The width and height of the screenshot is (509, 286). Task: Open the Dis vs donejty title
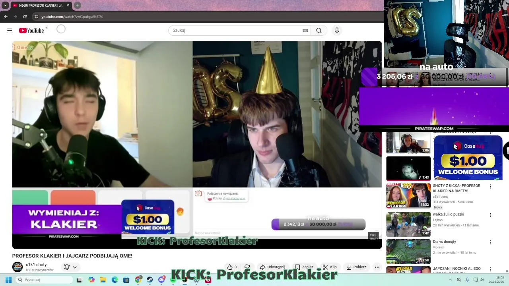coord(445,242)
